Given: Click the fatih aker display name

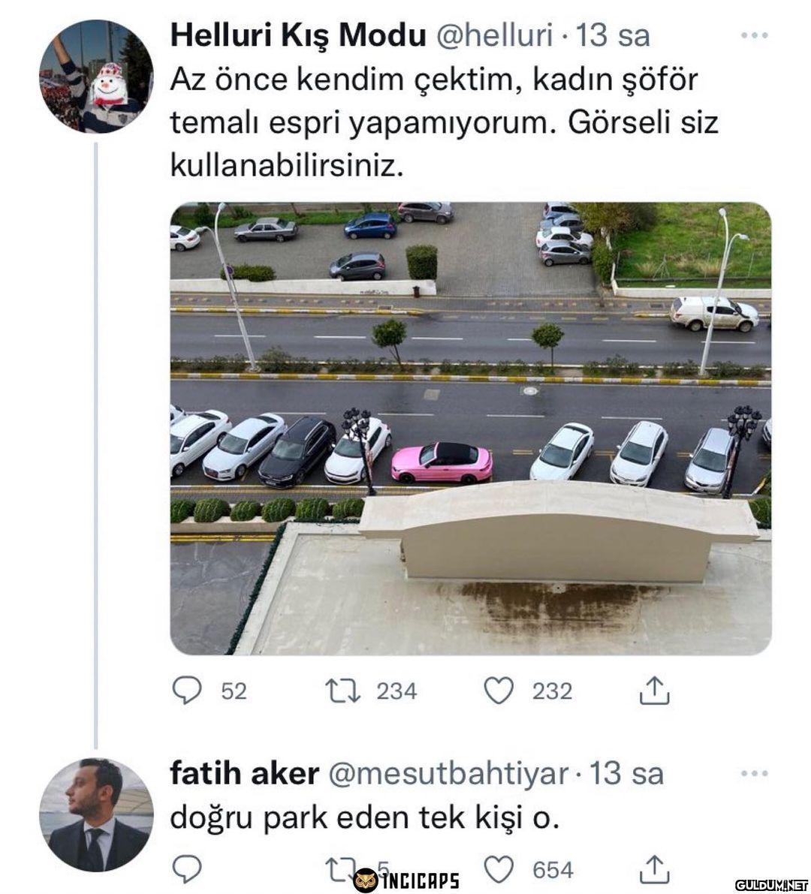Looking at the screenshot, I should [x=244, y=774].
